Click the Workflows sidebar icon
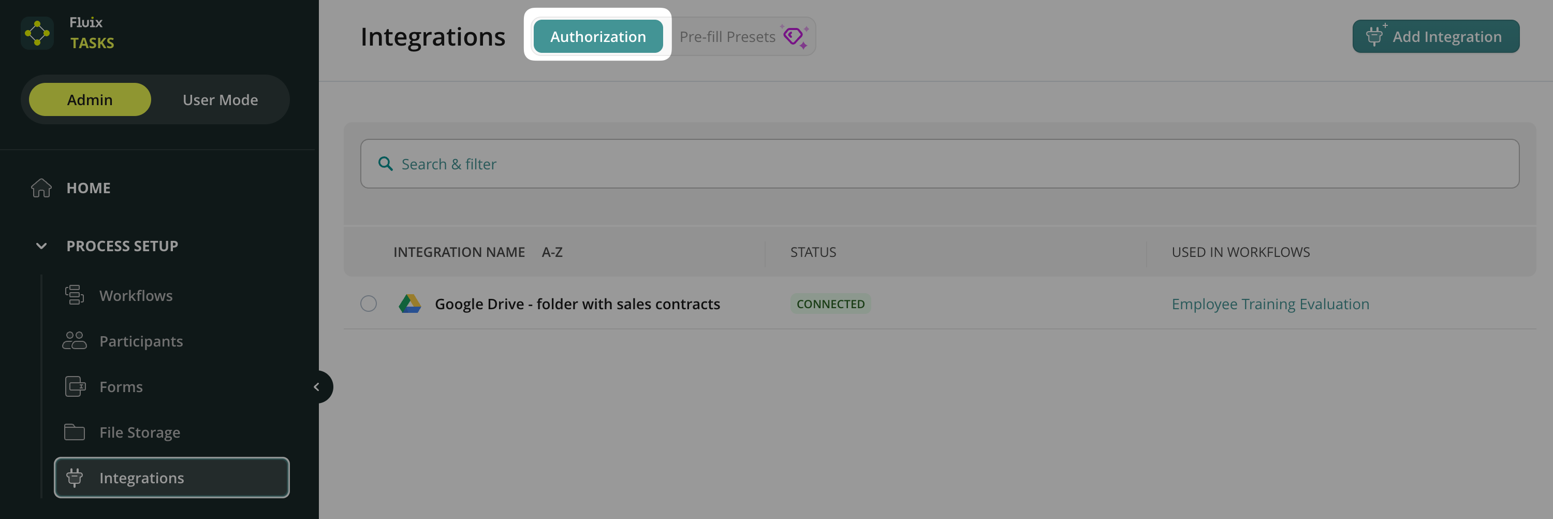The width and height of the screenshot is (1553, 519). point(74,295)
